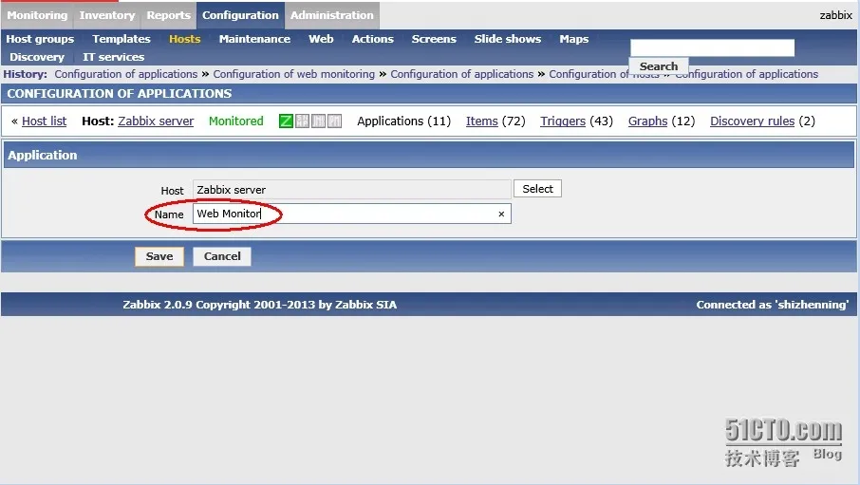Open the Inventory main tab
The image size is (860, 485).
click(107, 15)
